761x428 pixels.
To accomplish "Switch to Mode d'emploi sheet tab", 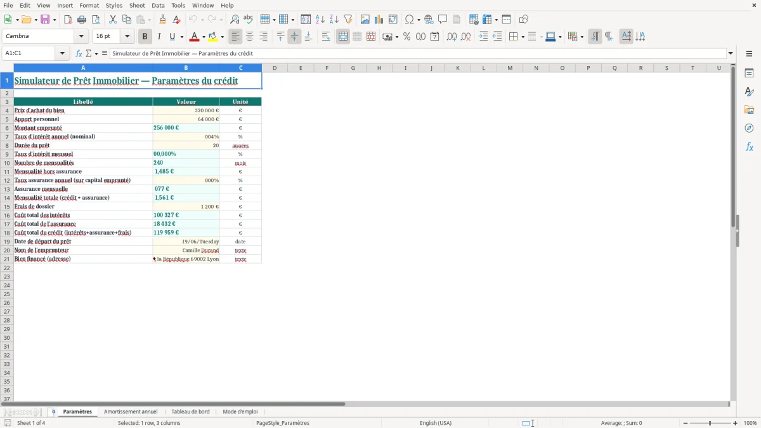I will point(240,412).
